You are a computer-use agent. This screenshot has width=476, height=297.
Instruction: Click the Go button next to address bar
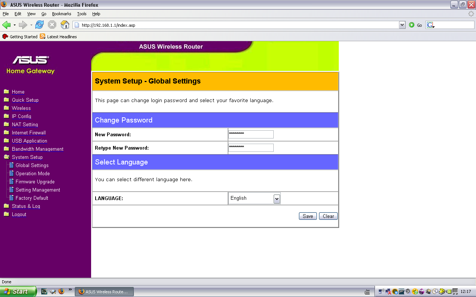pos(415,25)
